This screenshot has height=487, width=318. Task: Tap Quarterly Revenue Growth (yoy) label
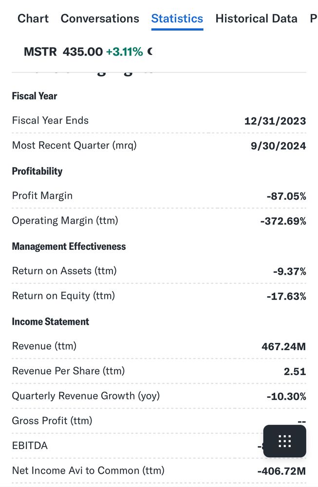pyautogui.click(x=86, y=396)
